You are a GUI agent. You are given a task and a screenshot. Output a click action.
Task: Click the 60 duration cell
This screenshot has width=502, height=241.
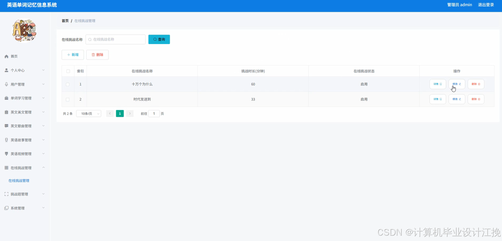(x=253, y=84)
